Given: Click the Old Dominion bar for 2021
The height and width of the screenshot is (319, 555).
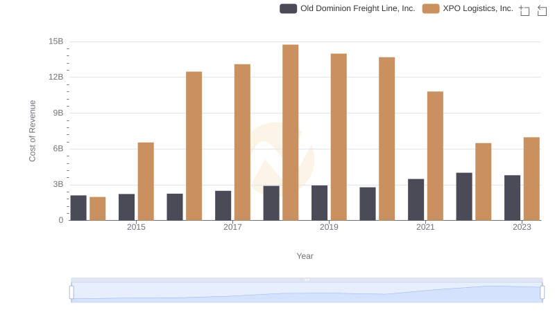Looking at the screenshot, I should [x=416, y=200].
